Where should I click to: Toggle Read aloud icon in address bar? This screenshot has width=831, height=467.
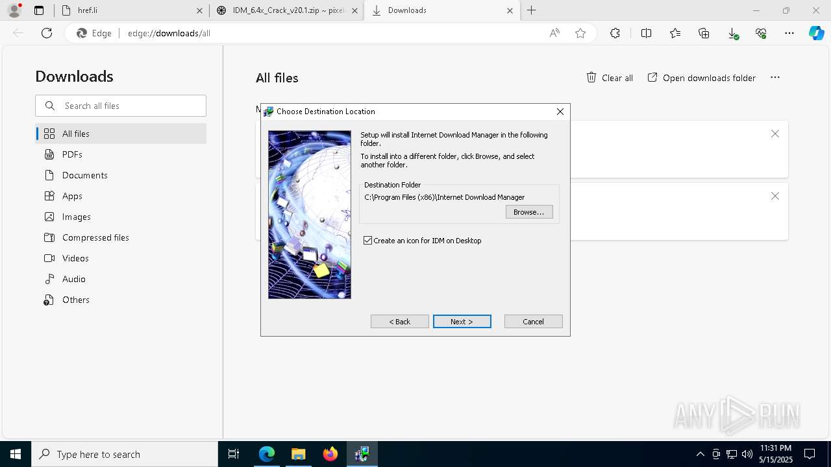(554, 33)
